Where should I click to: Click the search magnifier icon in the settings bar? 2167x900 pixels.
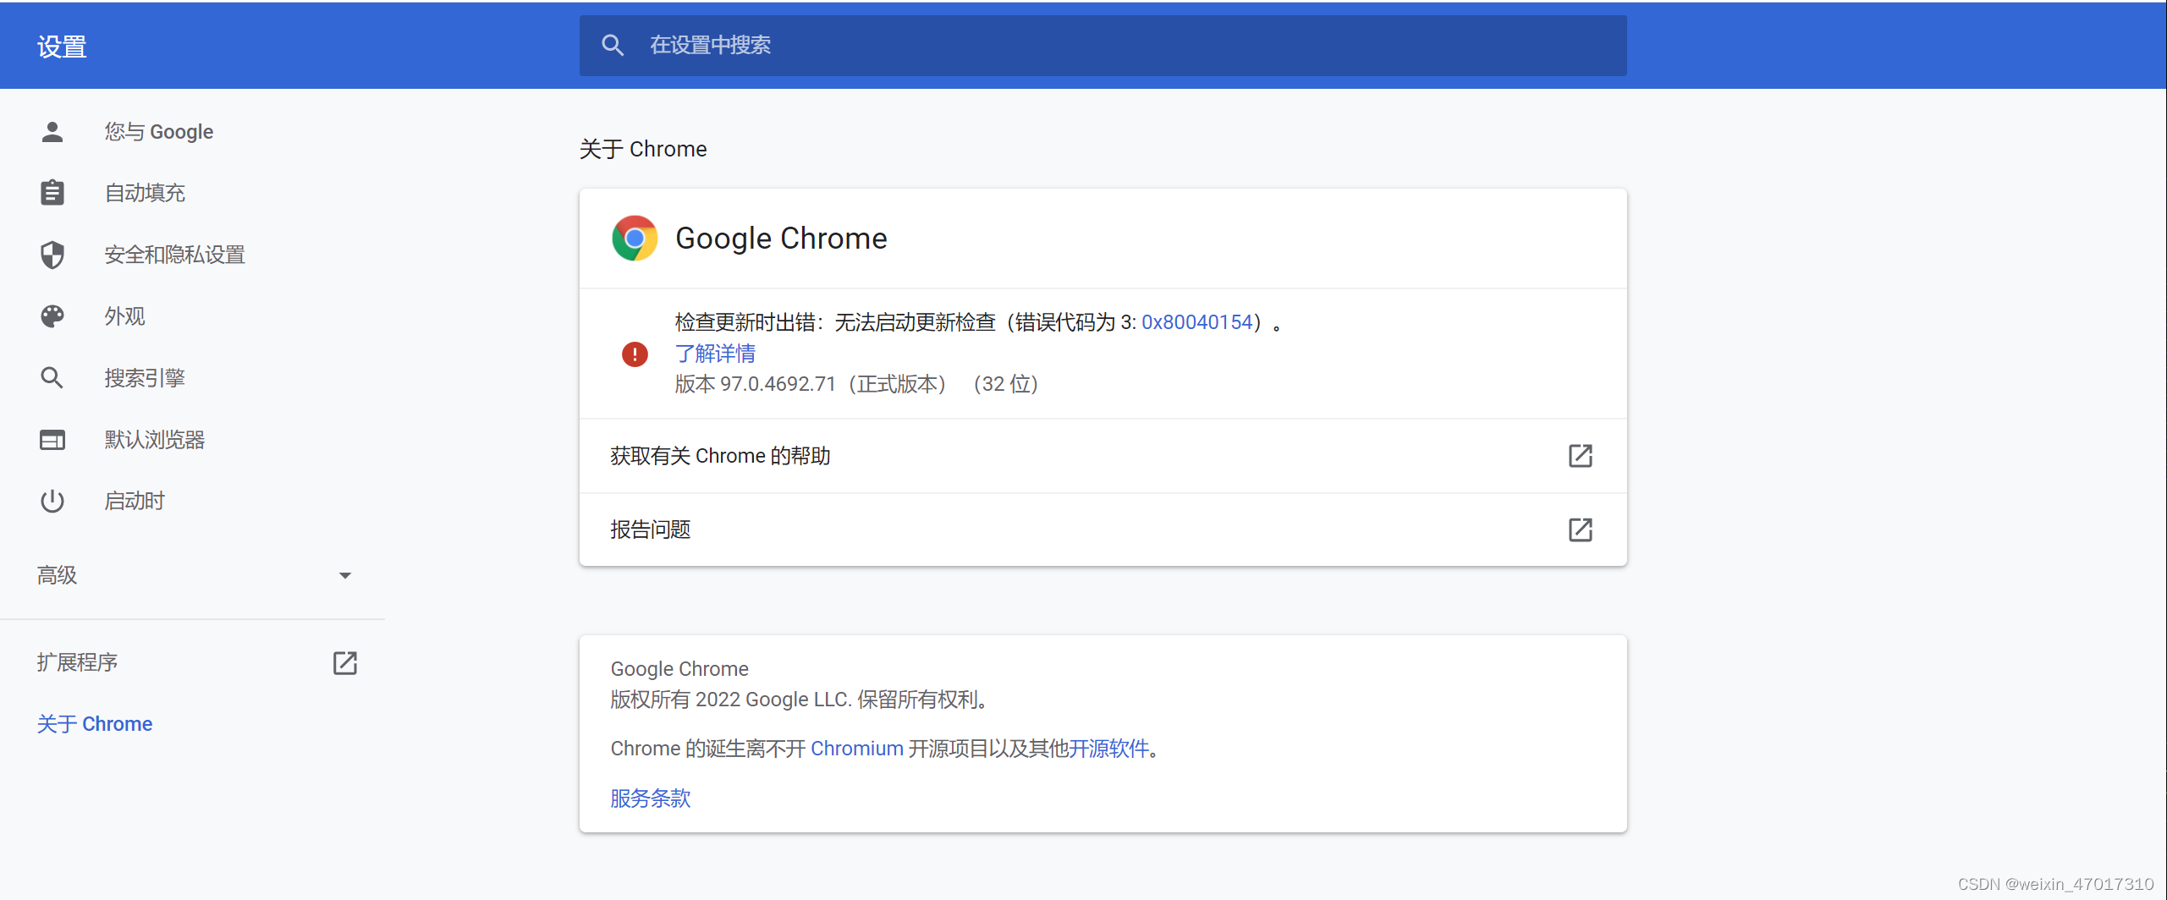click(613, 46)
